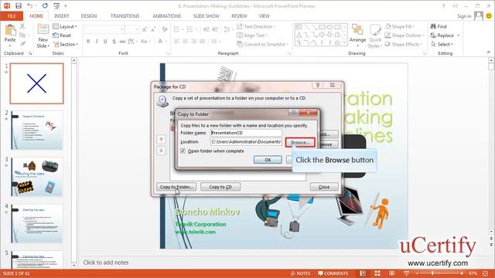Open the FILE tab
The height and width of the screenshot is (278, 495).
point(12,15)
